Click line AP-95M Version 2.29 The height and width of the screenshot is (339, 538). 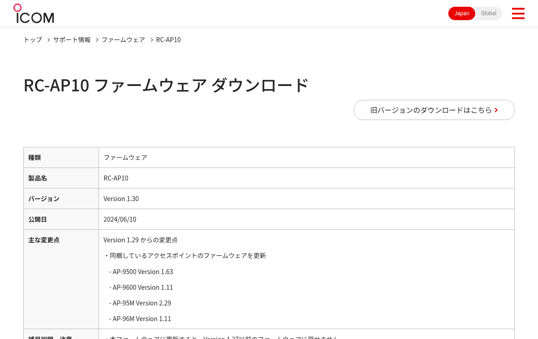(x=140, y=303)
